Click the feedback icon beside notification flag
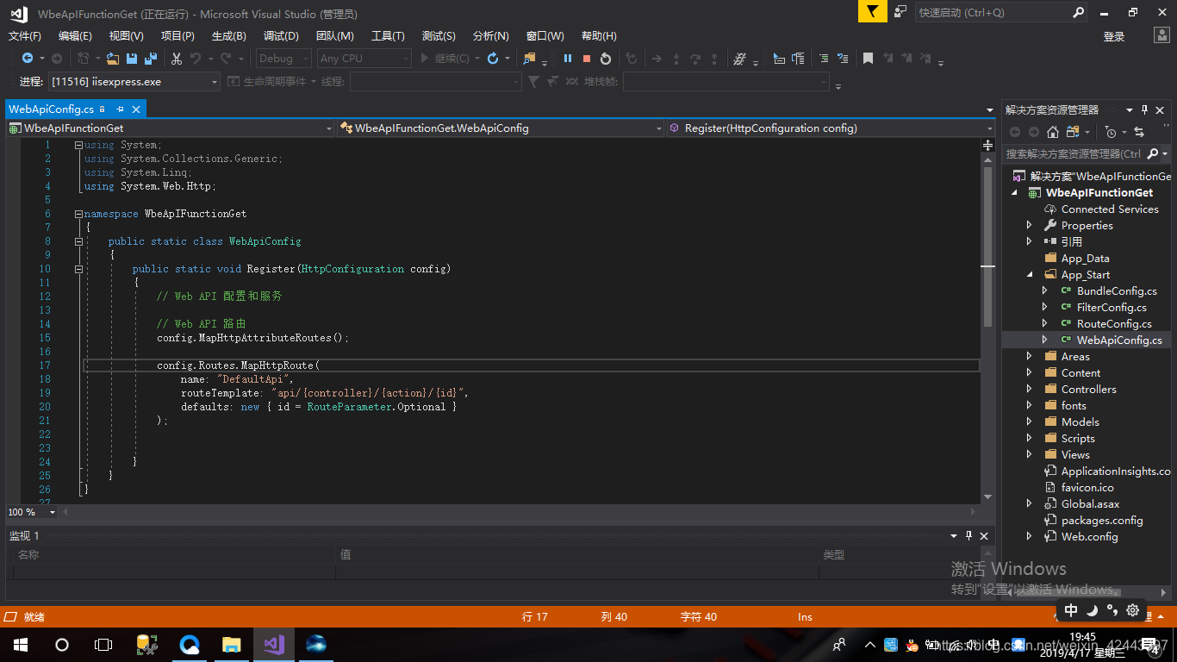The width and height of the screenshot is (1177, 662). tap(900, 12)
